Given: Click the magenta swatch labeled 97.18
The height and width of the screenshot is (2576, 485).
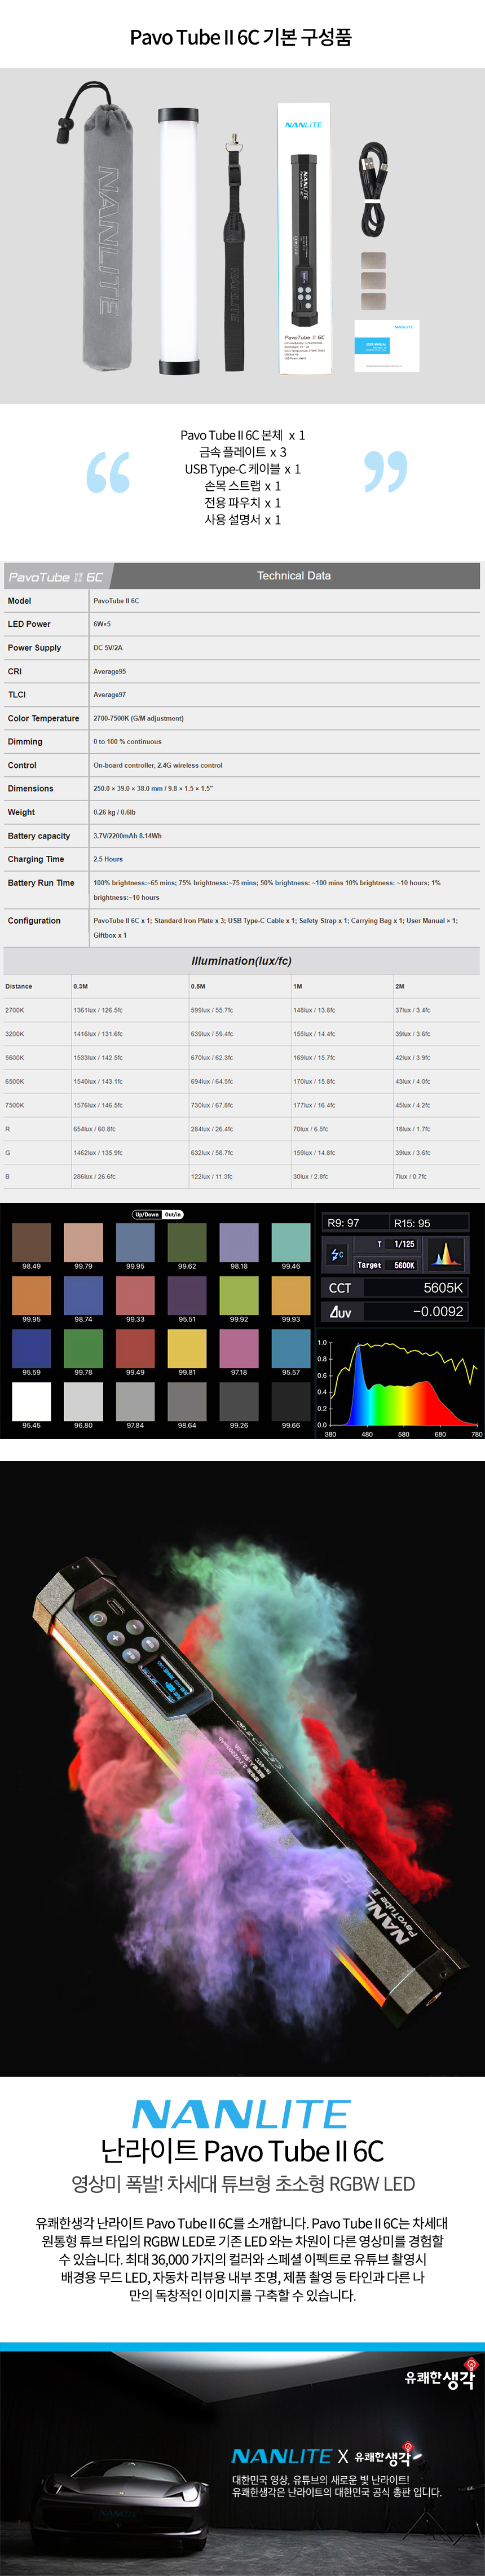Looking at the screenshot, I should (239, 1349).
